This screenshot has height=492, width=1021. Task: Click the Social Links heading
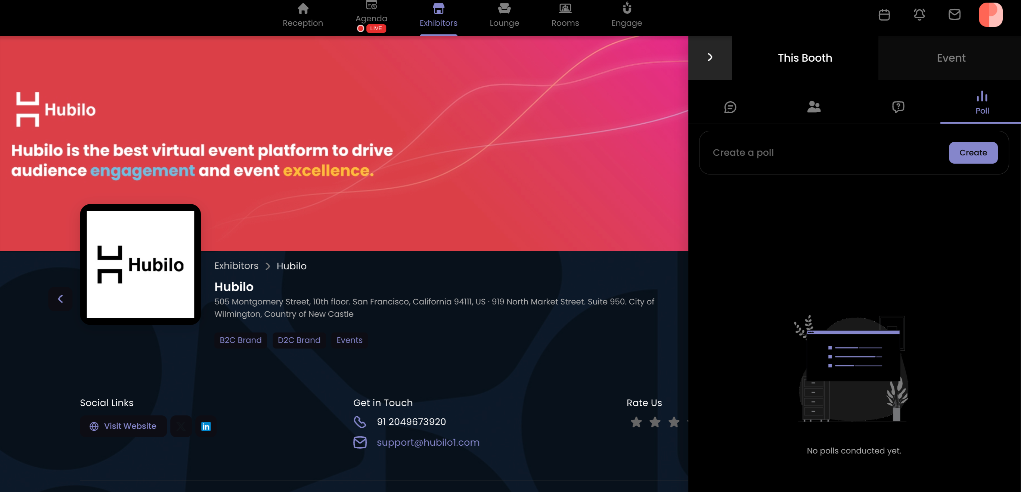point(106,403)
